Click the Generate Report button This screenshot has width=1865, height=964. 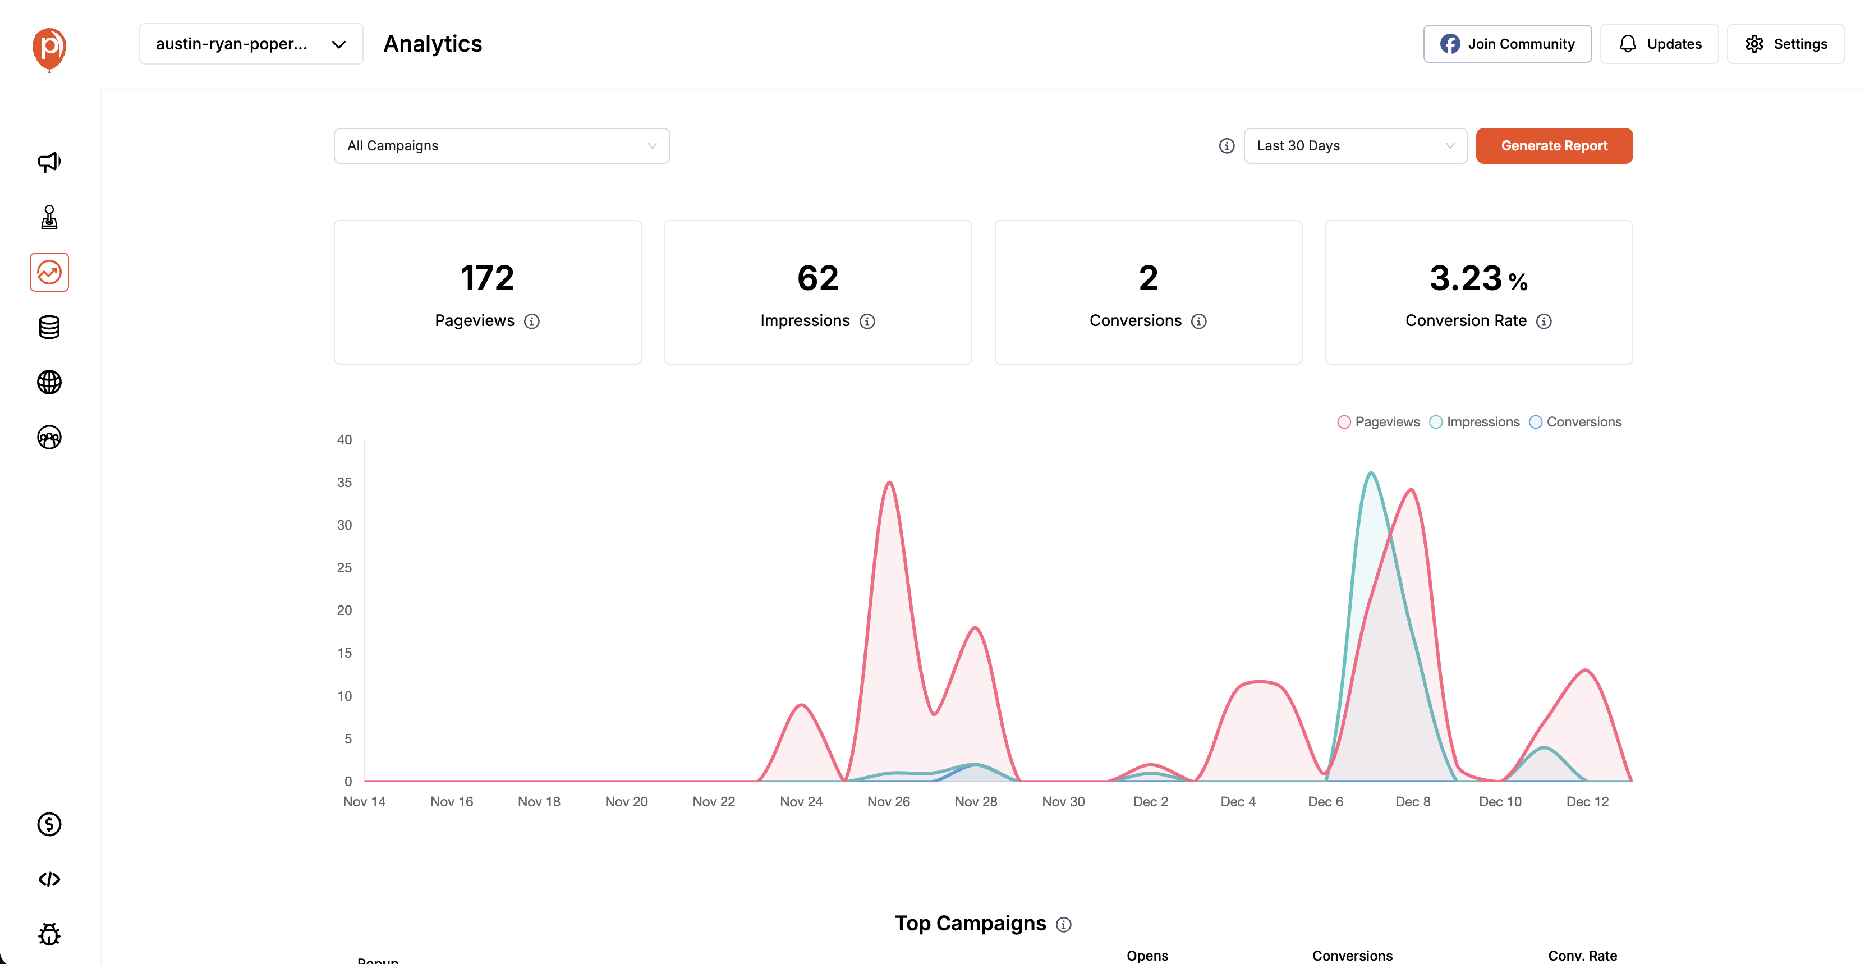tap(1554, 145)
